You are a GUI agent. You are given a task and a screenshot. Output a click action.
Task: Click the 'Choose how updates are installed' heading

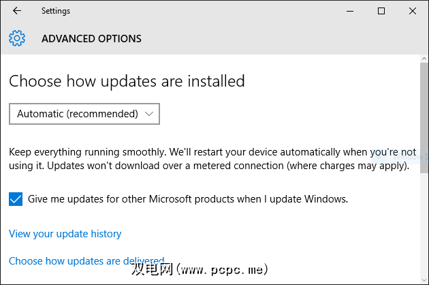(x=127, y=81)
